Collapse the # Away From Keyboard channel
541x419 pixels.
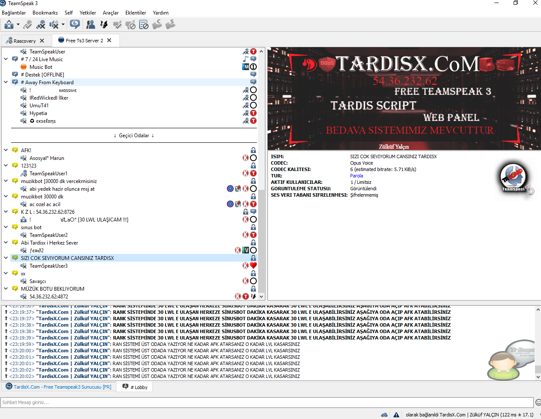pyautogui.click(x=6, y=82)
